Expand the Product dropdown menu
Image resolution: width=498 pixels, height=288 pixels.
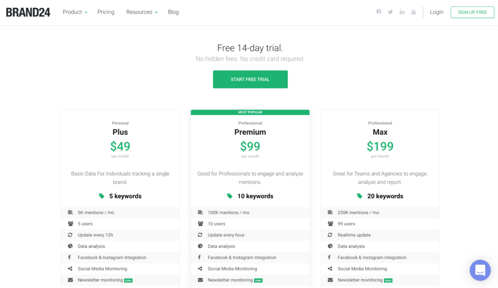75,12
